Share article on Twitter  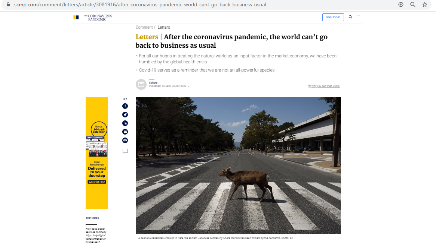click(125, 115)
